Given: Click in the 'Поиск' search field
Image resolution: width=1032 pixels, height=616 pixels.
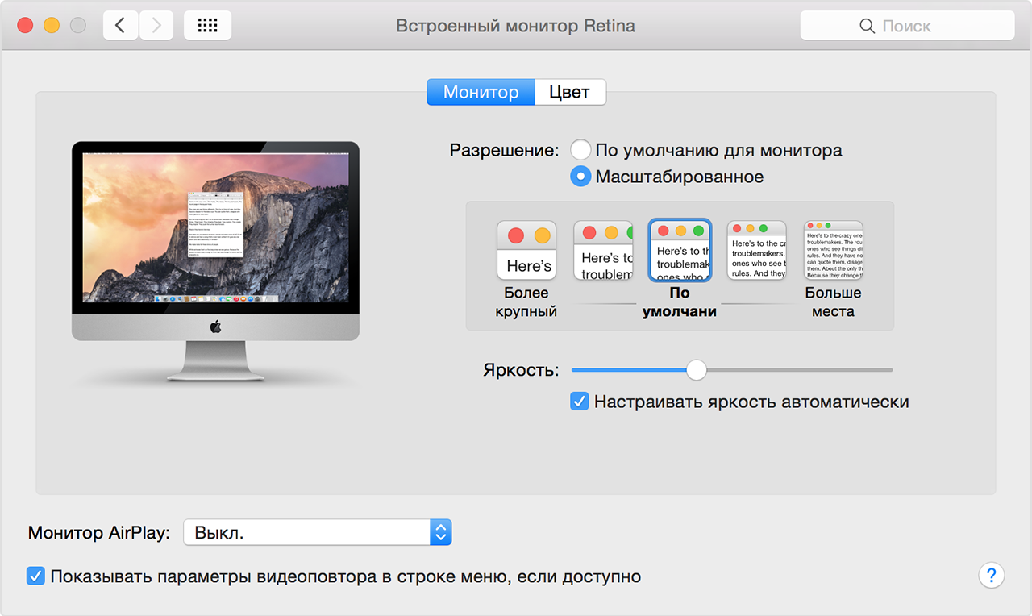Looking at the screenshot, I should point(907,26).
